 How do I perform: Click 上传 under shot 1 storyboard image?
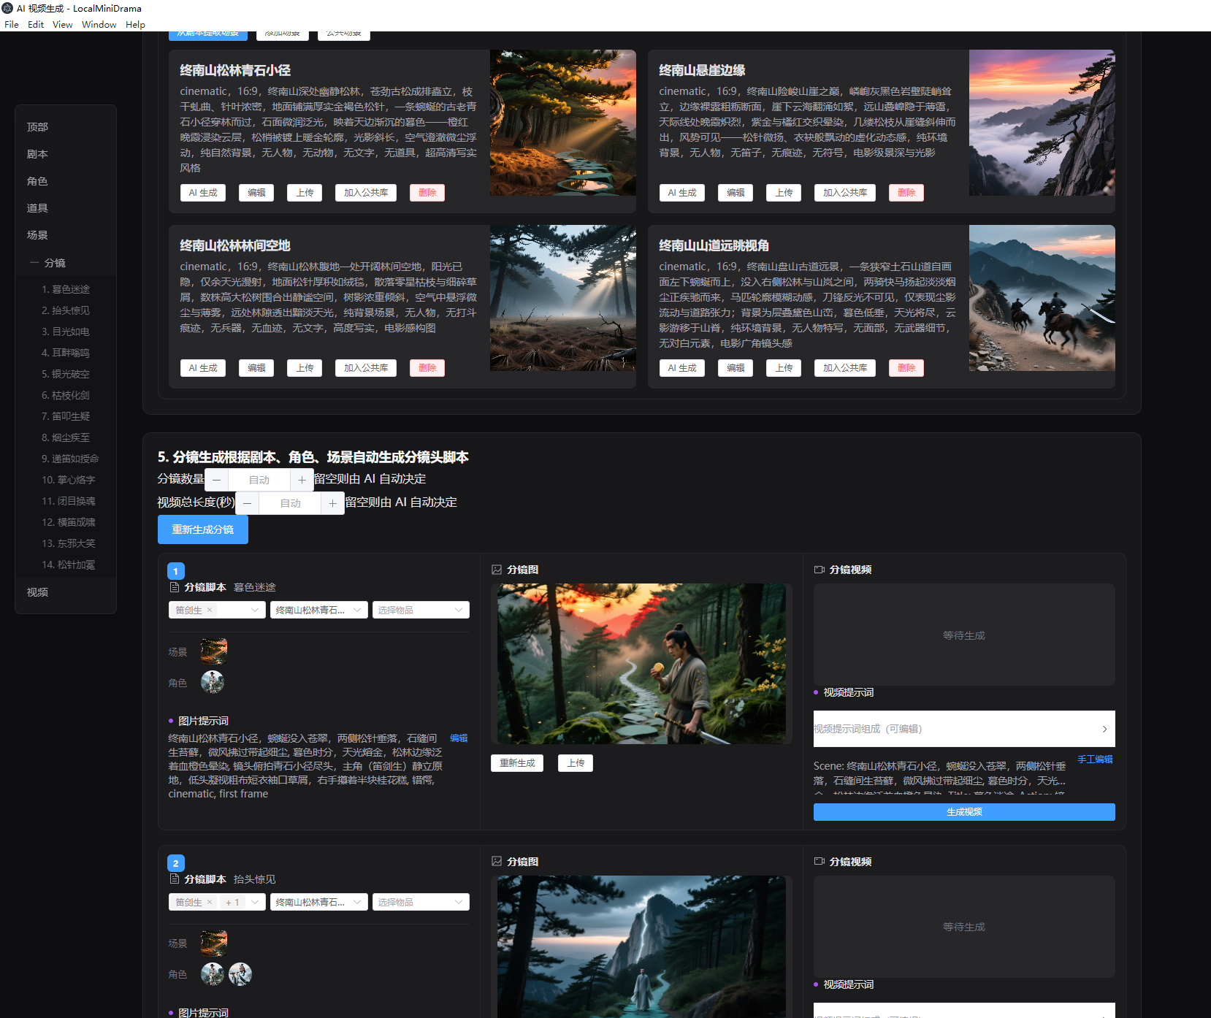576,763
